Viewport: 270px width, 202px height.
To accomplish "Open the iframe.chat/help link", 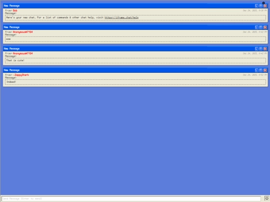I will [121, 17].
